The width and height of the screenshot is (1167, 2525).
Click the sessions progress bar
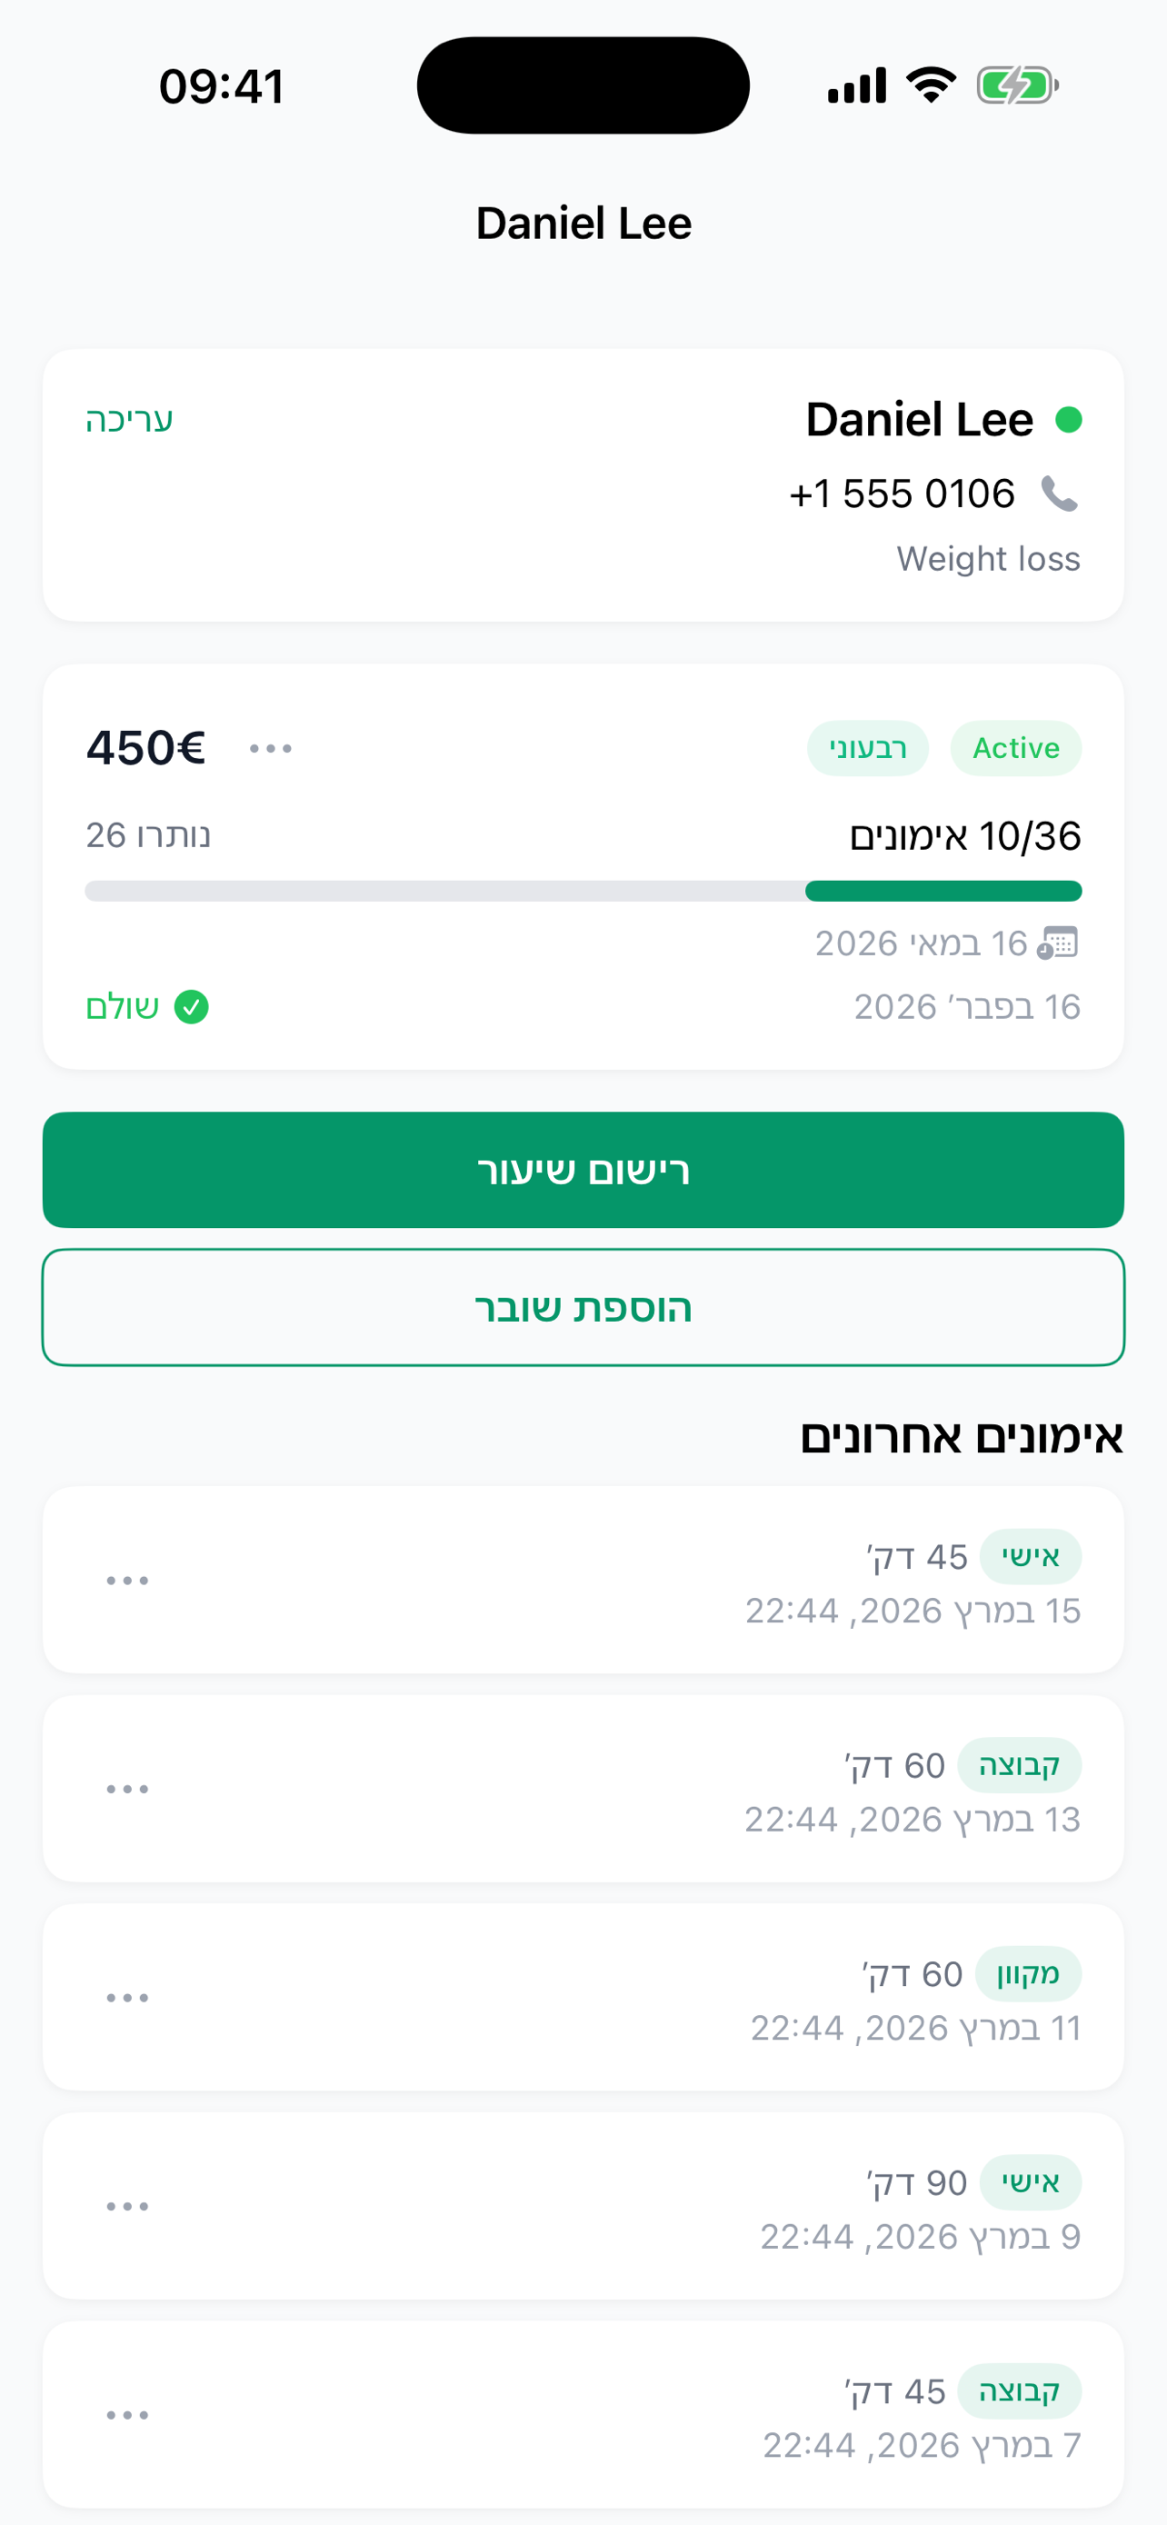(583, 891)
